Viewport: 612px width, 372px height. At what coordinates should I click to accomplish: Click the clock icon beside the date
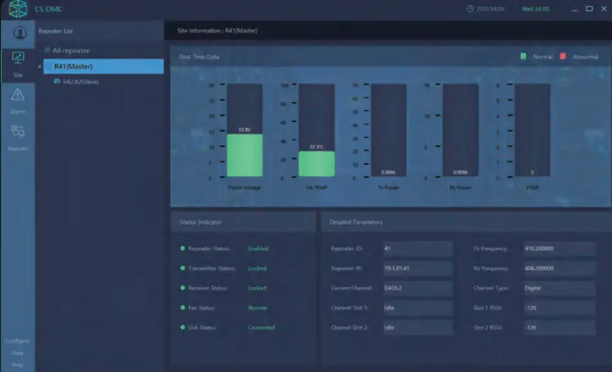[x=470, y=8]
